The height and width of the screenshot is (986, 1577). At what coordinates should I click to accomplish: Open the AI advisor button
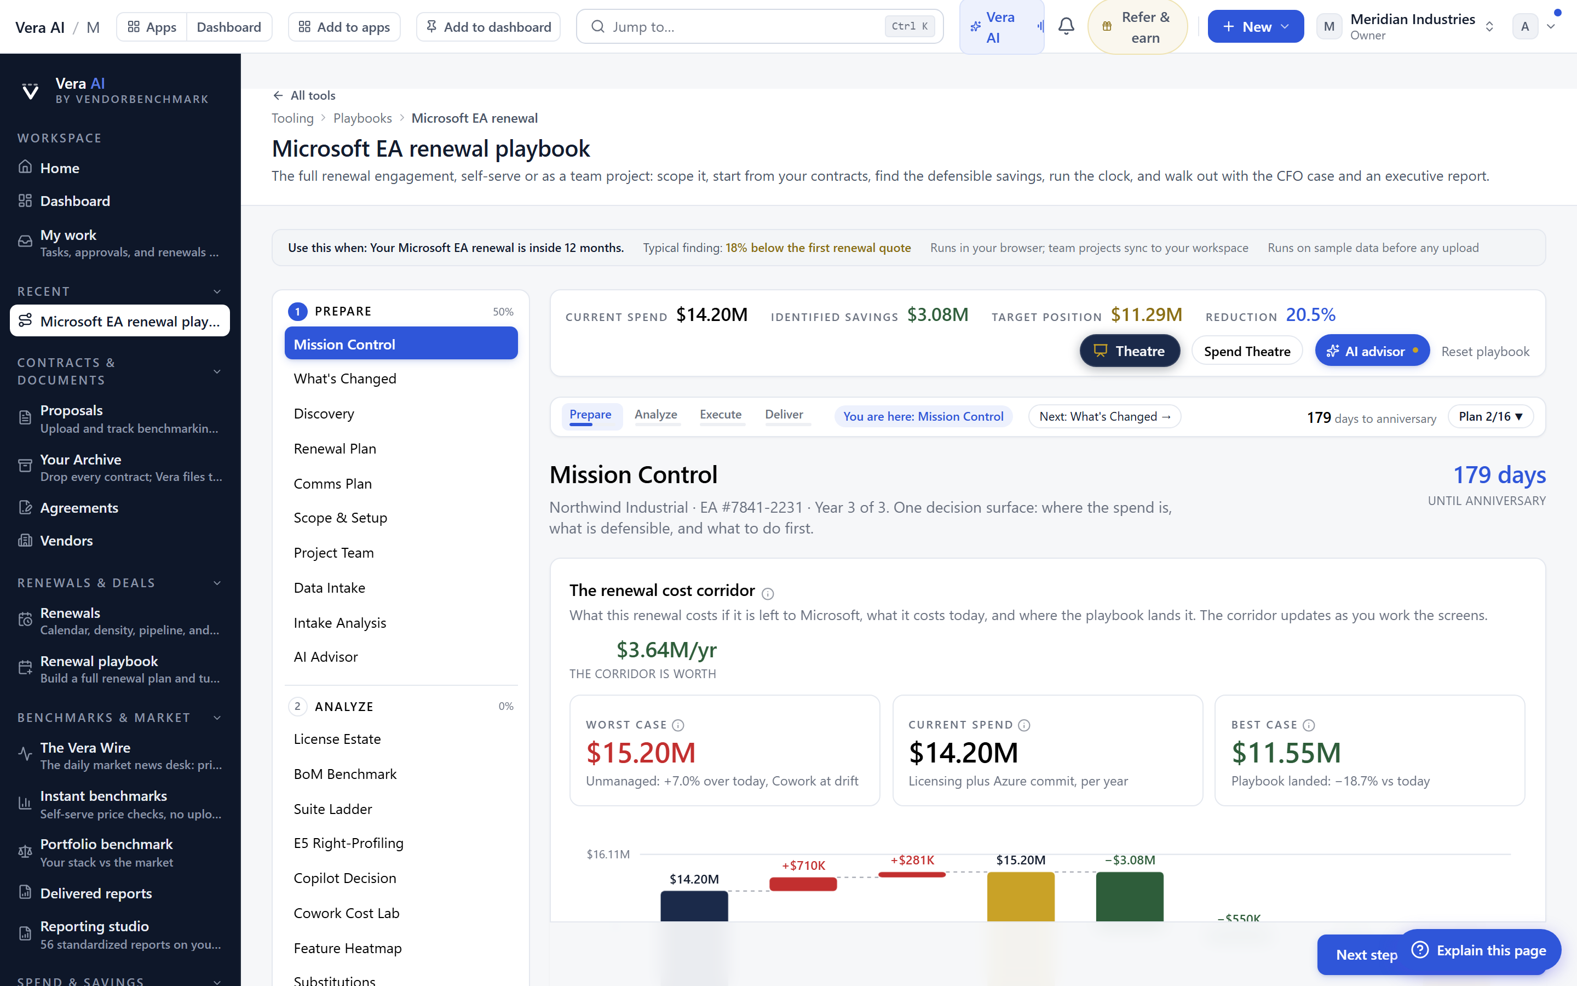click(x=1372, y=351)
